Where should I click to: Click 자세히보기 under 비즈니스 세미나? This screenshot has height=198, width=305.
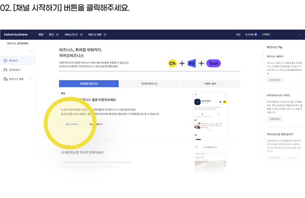click(275, 80)
